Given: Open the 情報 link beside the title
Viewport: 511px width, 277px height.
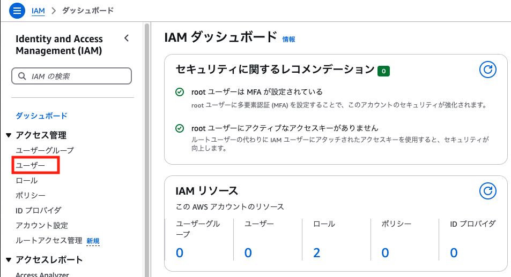Looking at the screenshot, I should 288,40.
